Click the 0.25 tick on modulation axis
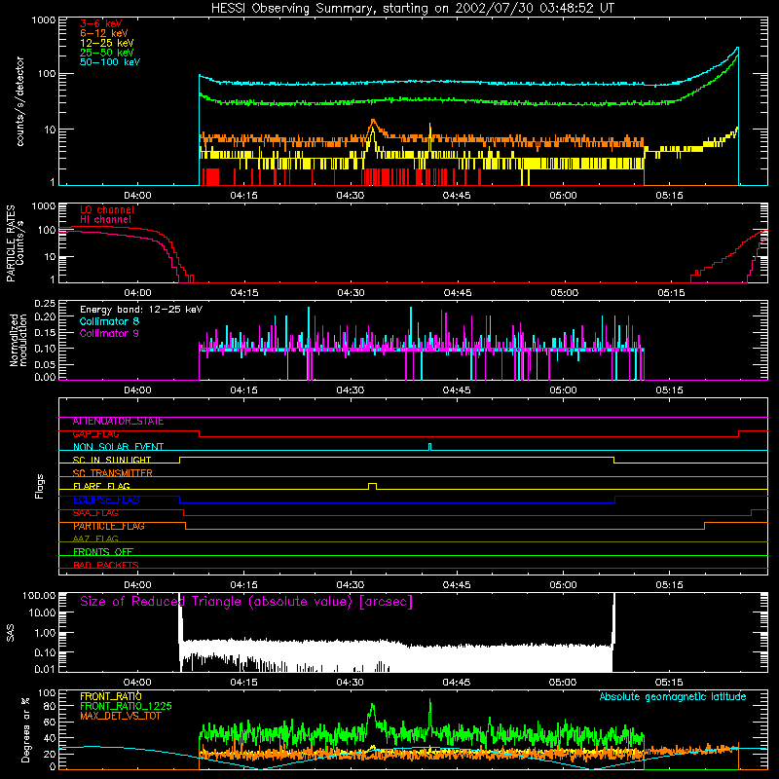Image resolution: width=779 pixels, height=779 pixels. pyautogui.click(x=45, y=304)
